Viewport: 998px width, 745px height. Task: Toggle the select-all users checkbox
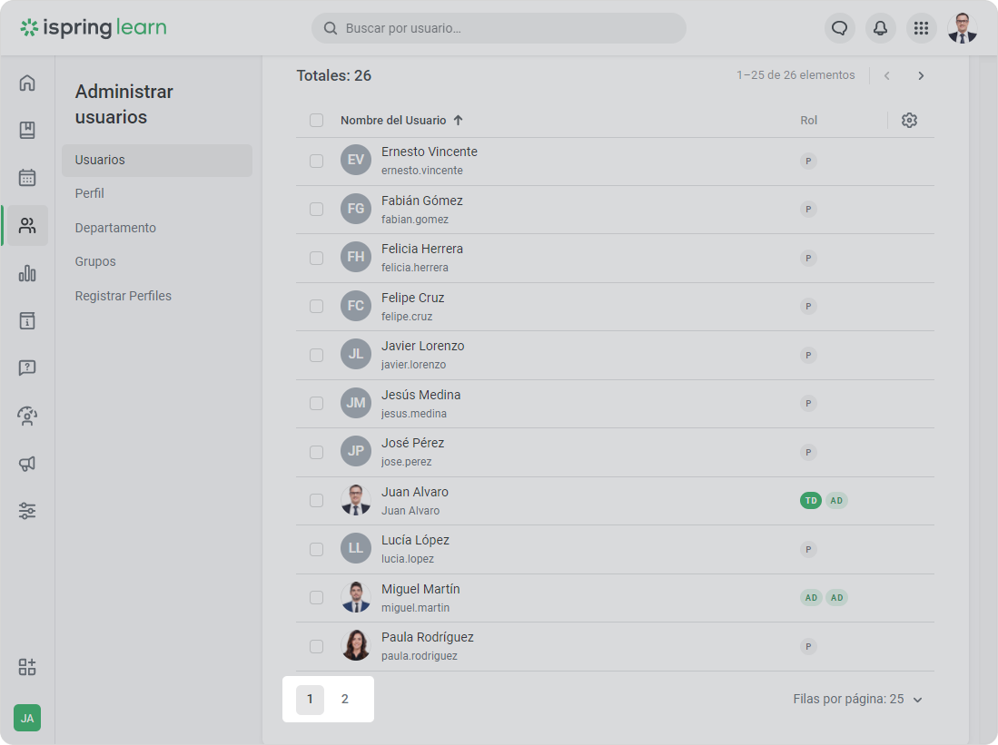coord(316,121)
